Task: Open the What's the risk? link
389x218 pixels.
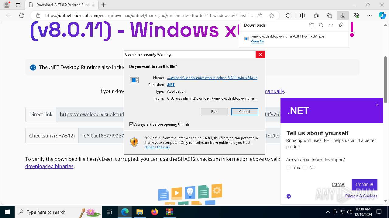Action: click(x=157, y=147)
